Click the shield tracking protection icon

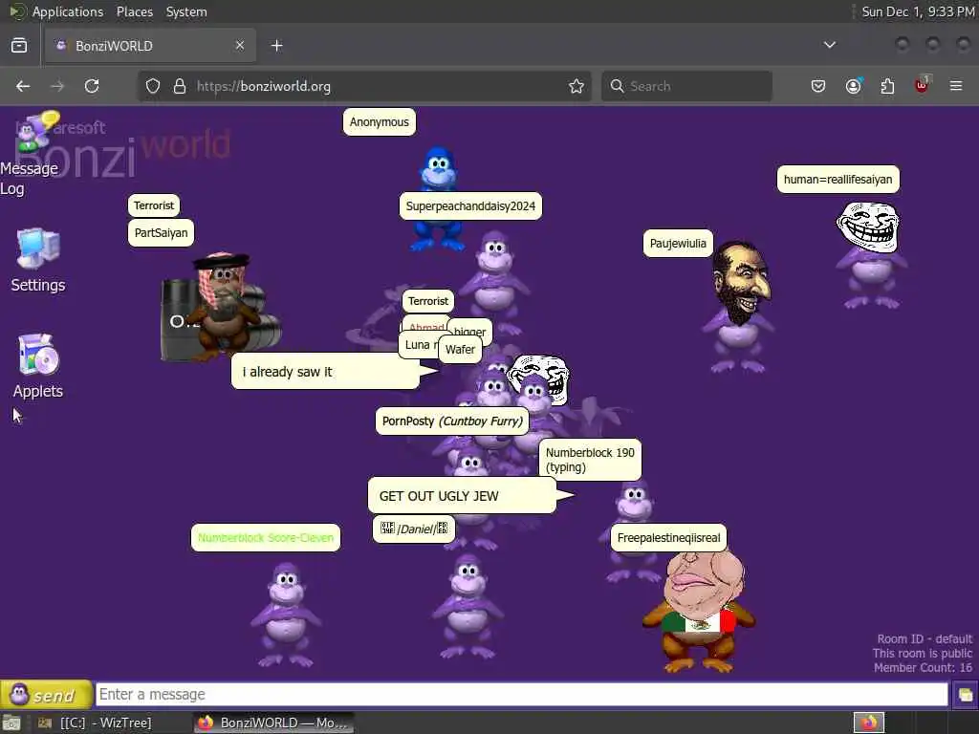point(153,86)
